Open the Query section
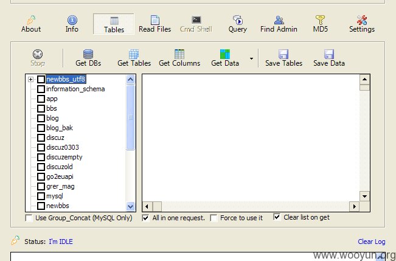 tap(237, 24)
